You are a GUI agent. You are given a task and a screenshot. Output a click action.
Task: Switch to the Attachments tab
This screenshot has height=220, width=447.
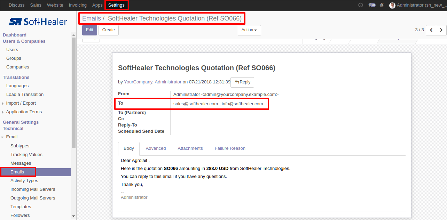(190, 148)
